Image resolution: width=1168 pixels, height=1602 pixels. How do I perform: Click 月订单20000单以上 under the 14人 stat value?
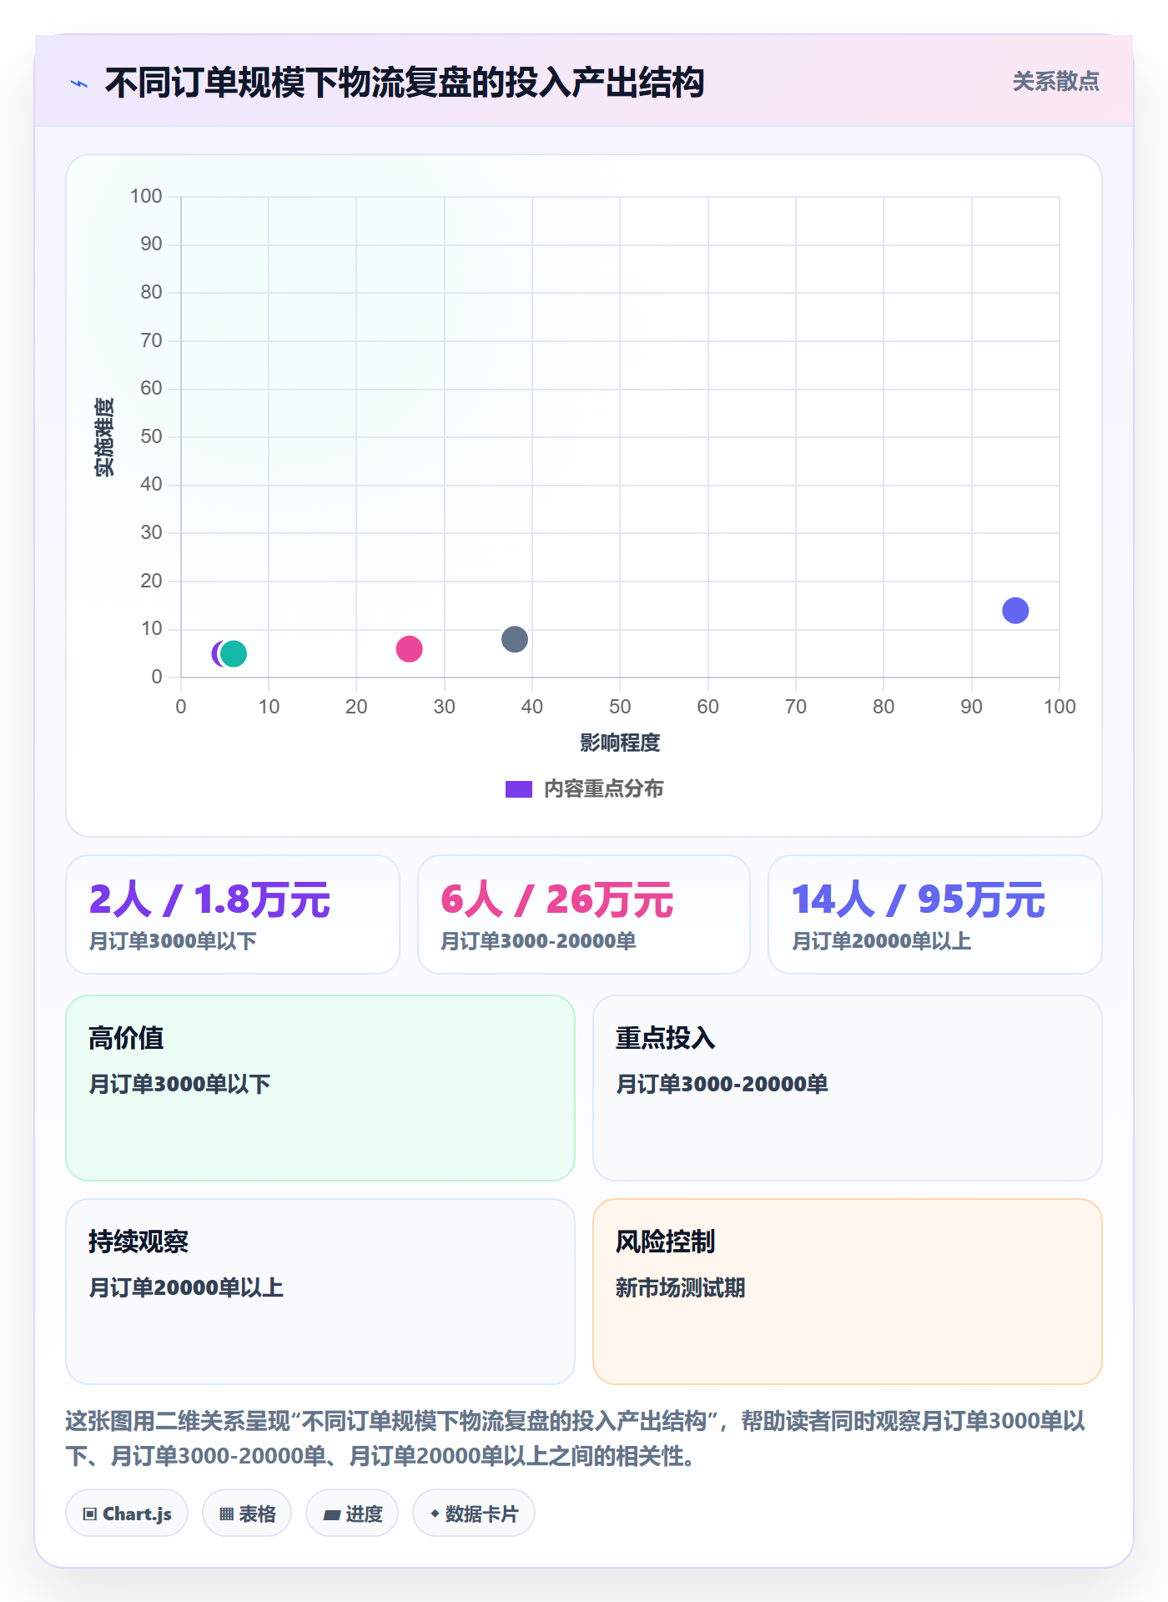881,941
